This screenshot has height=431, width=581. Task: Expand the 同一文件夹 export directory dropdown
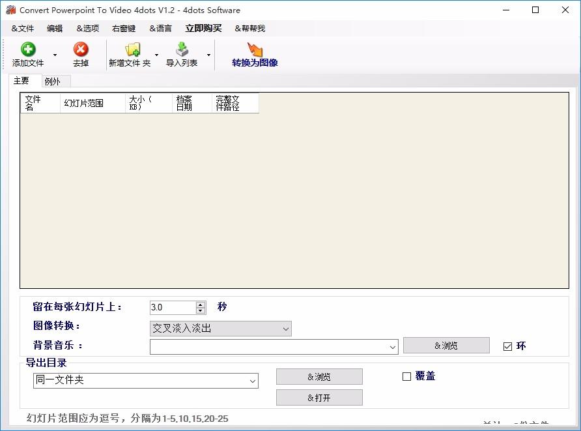point(253,381)
